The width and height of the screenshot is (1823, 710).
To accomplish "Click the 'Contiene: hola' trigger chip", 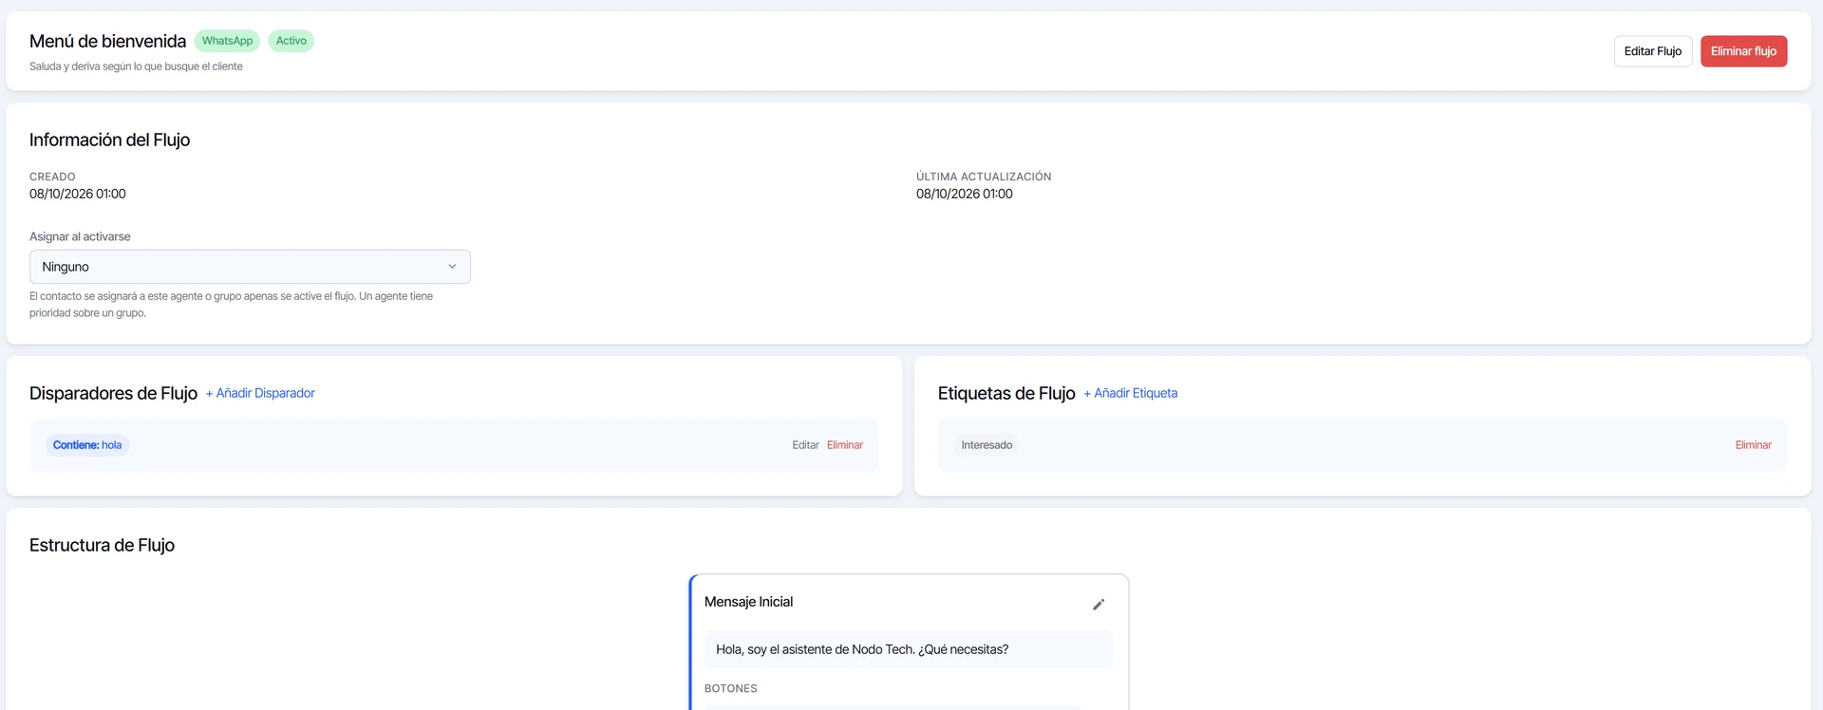I will point(87,445).
